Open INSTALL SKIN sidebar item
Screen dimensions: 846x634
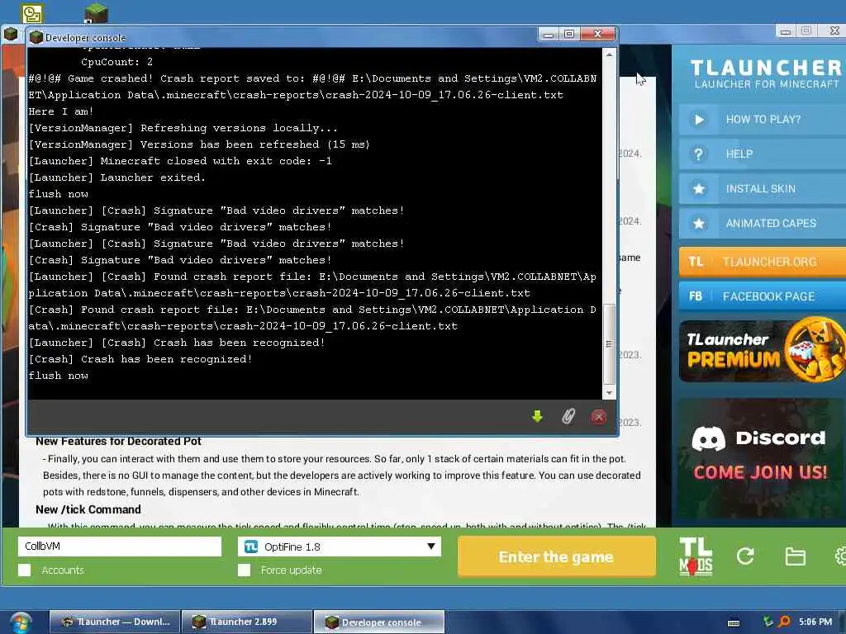click(x=763, y=189)
